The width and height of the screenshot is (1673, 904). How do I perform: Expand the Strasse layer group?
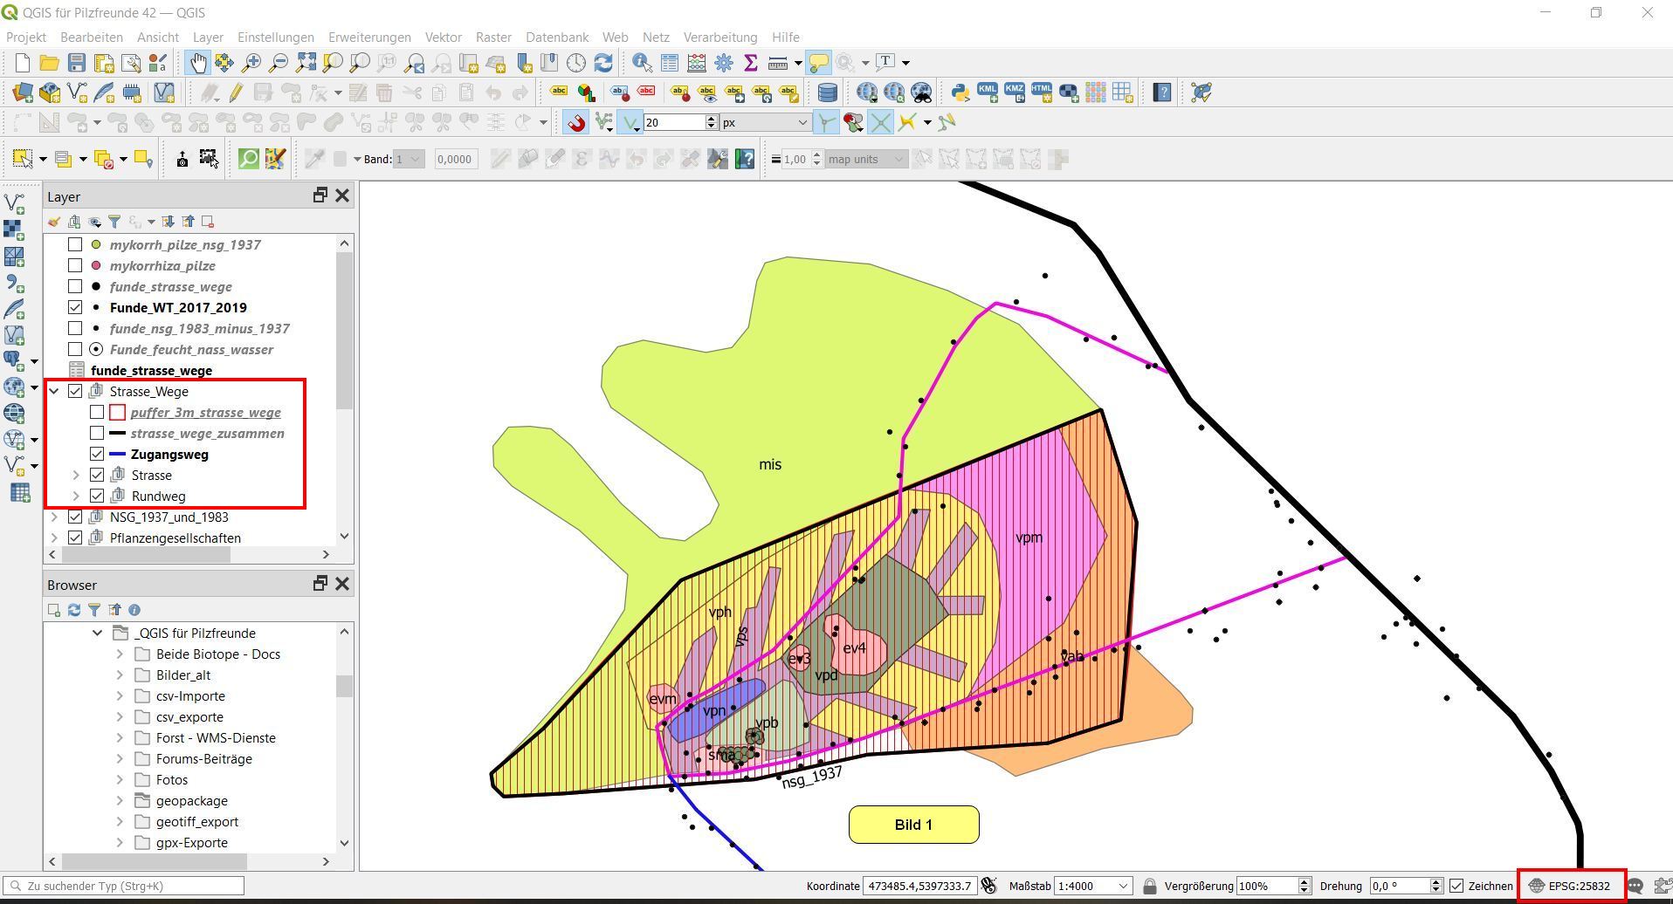pyautogui.click(x=76, y=475)
